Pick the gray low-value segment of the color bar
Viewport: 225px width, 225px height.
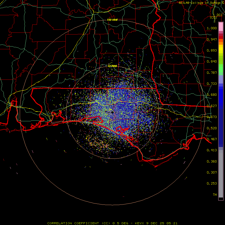(x=221, y=174)
